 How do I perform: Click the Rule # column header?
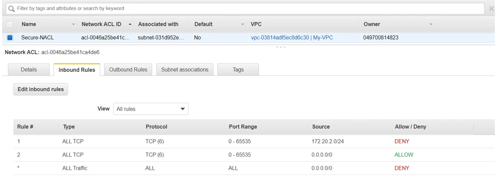tap(25, 127)
